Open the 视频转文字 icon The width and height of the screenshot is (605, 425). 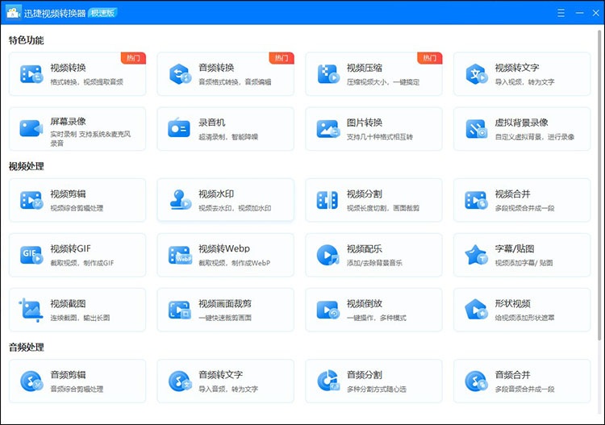point(477,74)
